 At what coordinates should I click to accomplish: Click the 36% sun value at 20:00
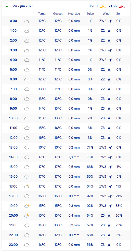click(x=119, y=215)
